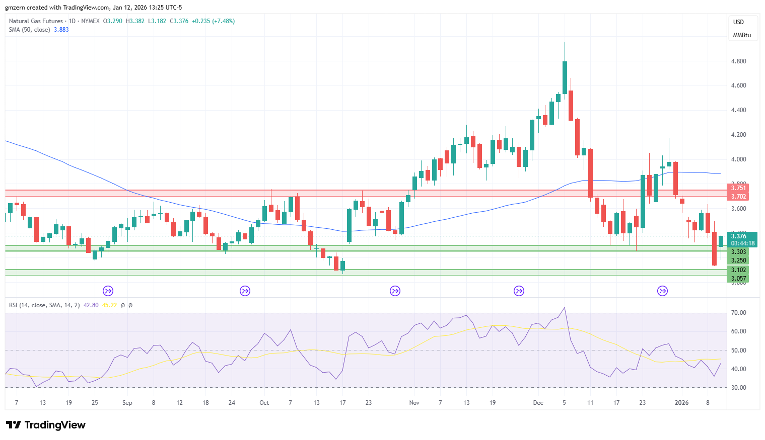Click the SMA value 3.883
The height and width of the screenshot is (440, 765).
[61, 30]
